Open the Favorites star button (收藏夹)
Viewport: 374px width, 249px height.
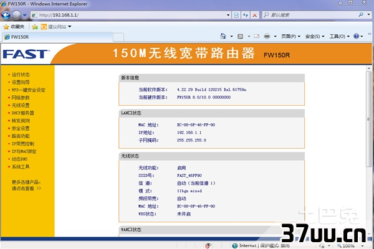tap(14, 27)
